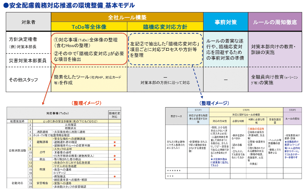
Task: Click the 安全防護措置 column header
Action: (275, 121)
